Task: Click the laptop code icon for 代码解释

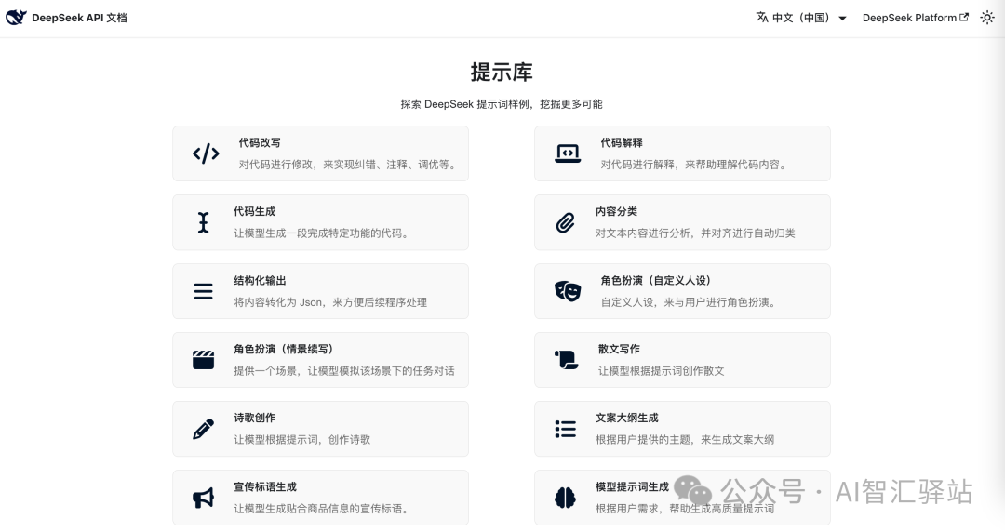Action: pos(568,153)
